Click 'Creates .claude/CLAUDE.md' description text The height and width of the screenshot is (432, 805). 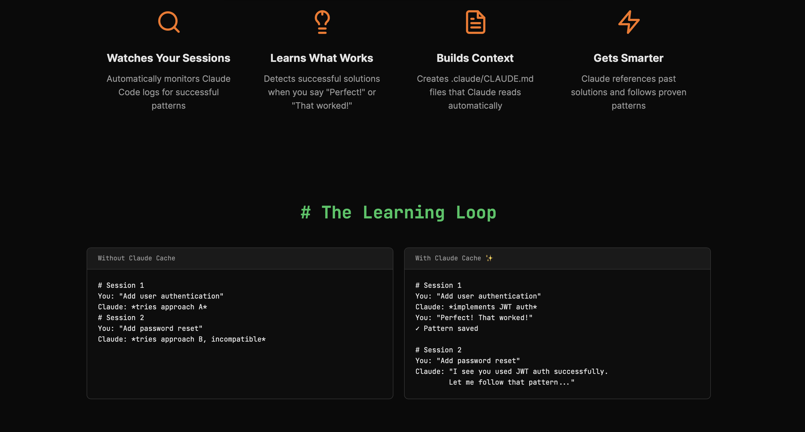click(475, 92)
